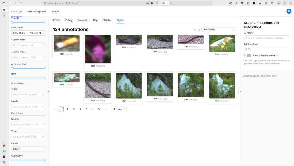Go to page 5
This screenshot has height=166, width=294.
point(86,109)
